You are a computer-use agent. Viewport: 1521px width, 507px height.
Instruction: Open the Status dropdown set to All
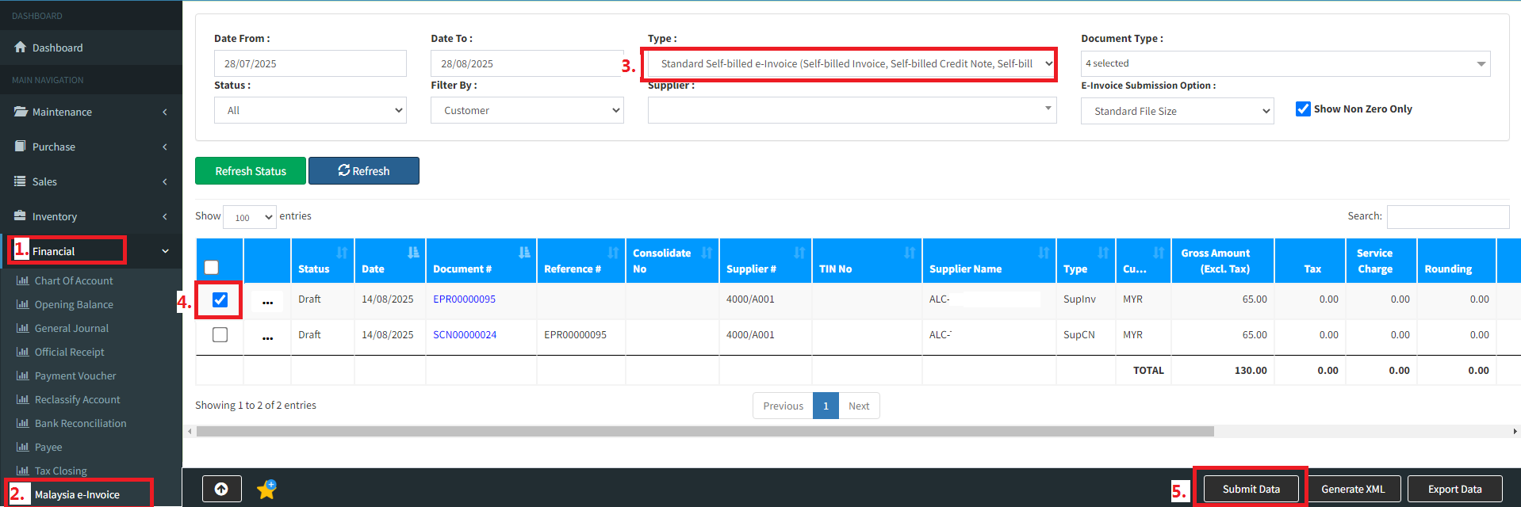pos(310,110)
